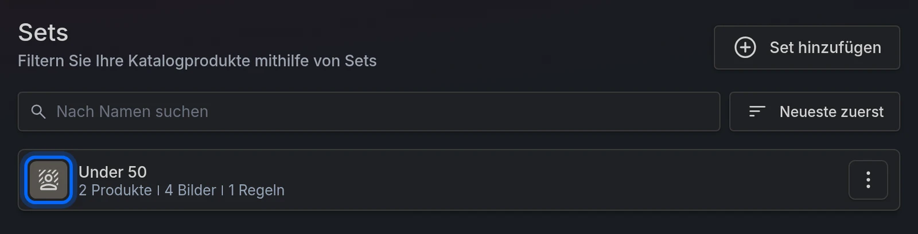Open the Neueste zuerst sort dropdown

point(815,111)
